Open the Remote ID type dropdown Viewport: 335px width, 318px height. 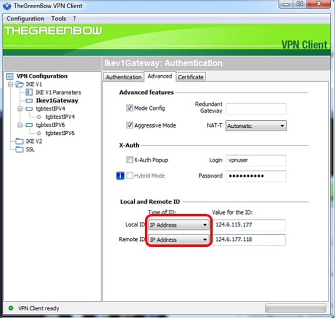coord(179,239)
